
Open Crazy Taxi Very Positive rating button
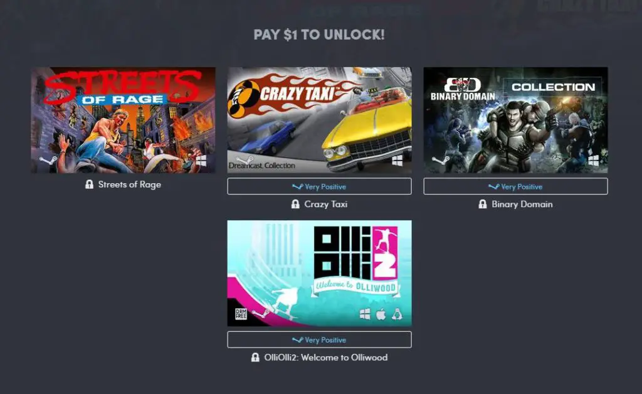[319, 186]
